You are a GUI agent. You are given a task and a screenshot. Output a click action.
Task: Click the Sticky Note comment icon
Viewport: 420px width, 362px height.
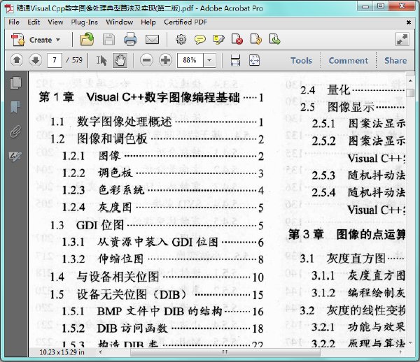pos(199,40)
